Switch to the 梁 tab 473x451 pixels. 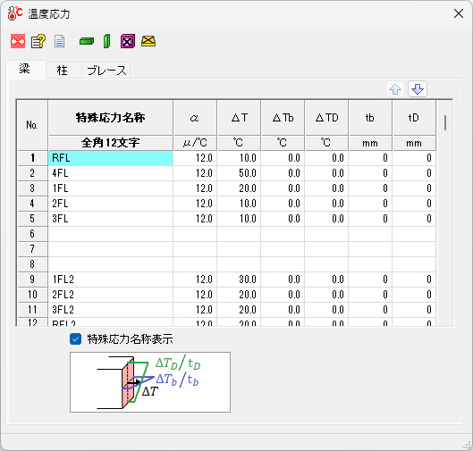(x=25, y=70)
